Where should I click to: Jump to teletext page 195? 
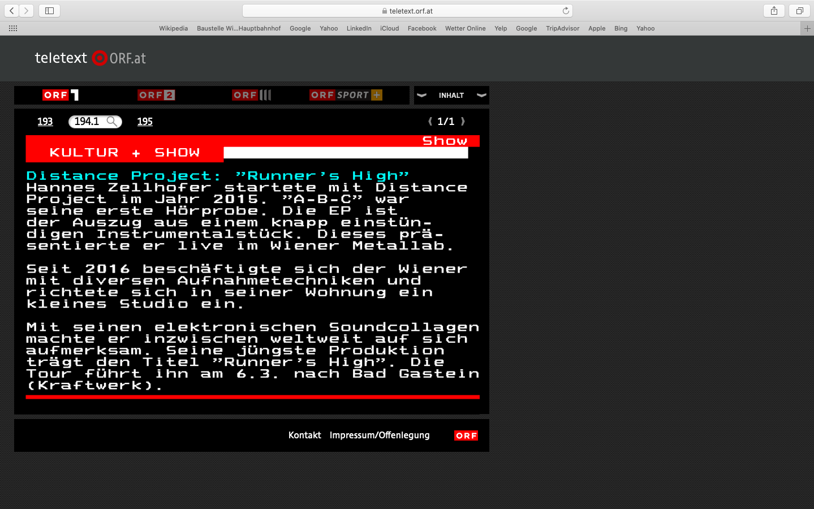tap(145, 122)
